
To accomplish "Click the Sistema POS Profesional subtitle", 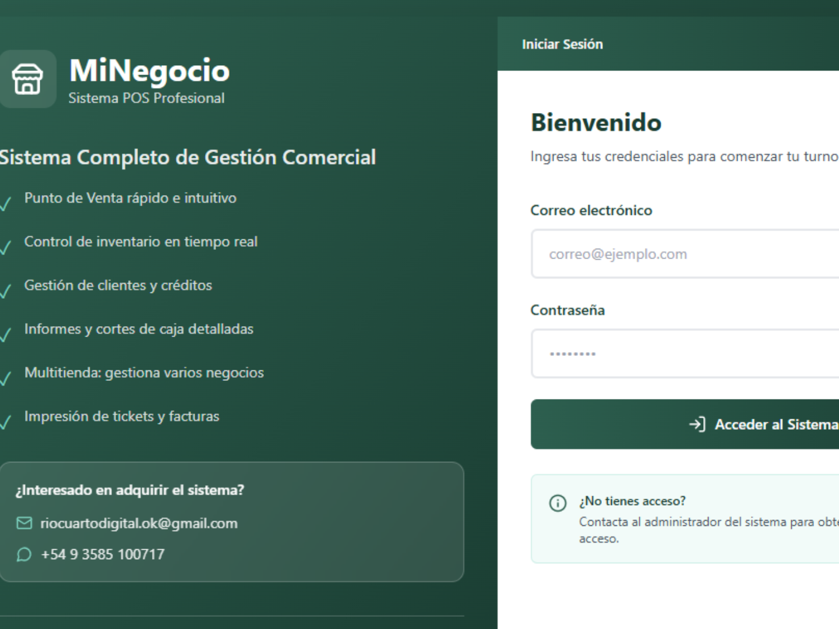I will click(146, 98).
